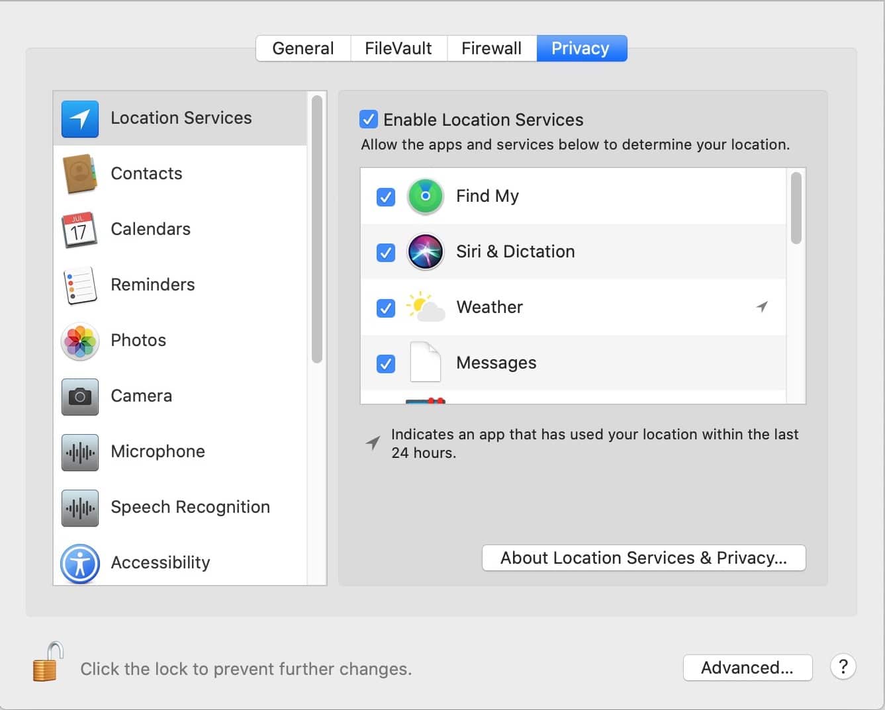Click the Messages blank document icon

tap(425, 362)
